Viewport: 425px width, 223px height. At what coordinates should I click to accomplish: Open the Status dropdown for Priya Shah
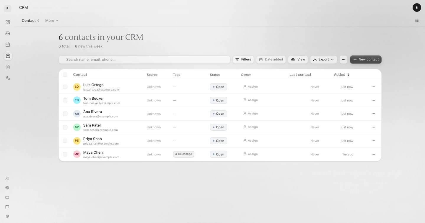[219, 141]
